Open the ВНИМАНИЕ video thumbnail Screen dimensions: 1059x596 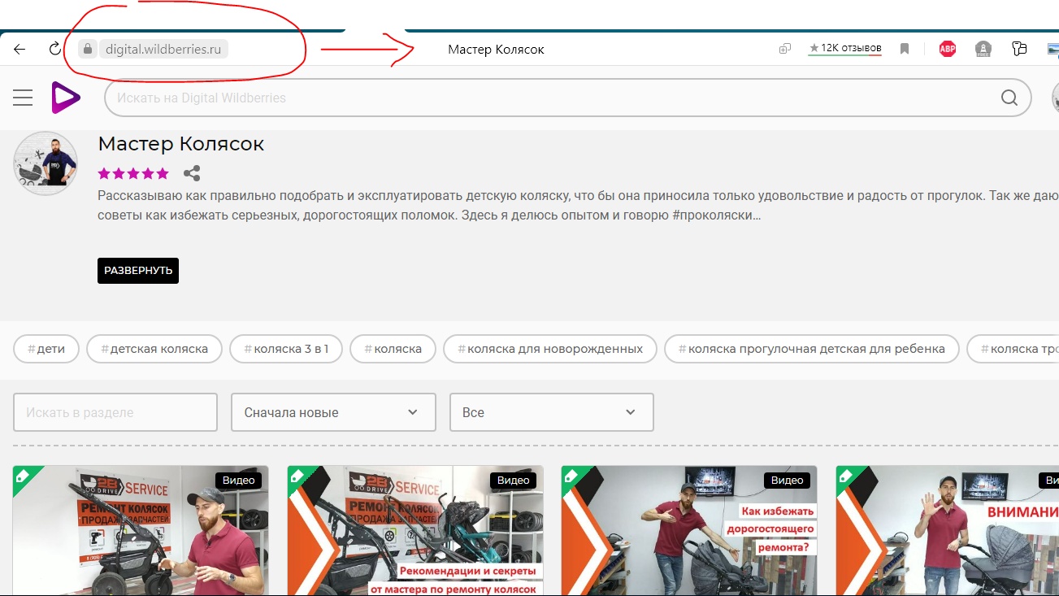(x=948, y=530)
